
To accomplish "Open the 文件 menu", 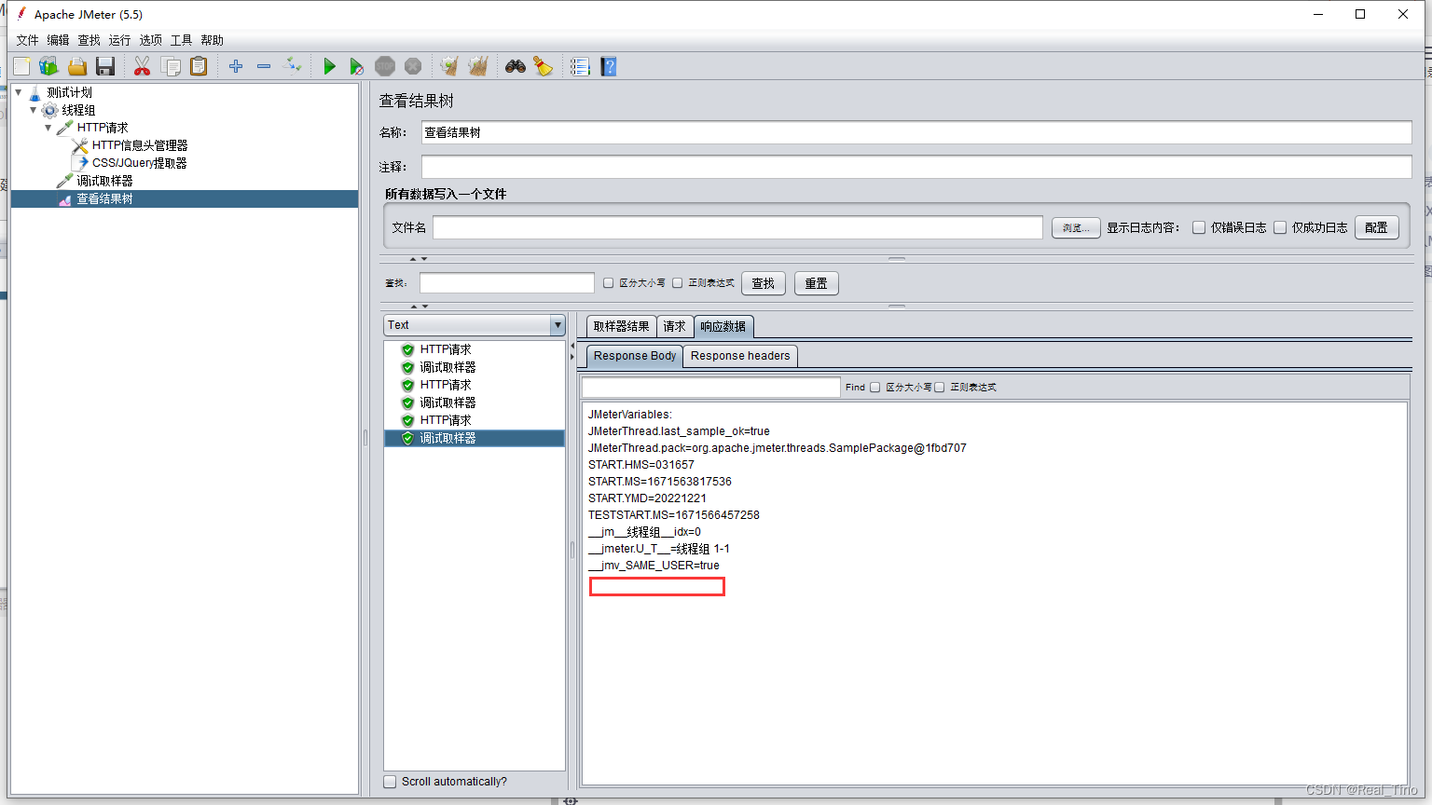I will [28, 40].
